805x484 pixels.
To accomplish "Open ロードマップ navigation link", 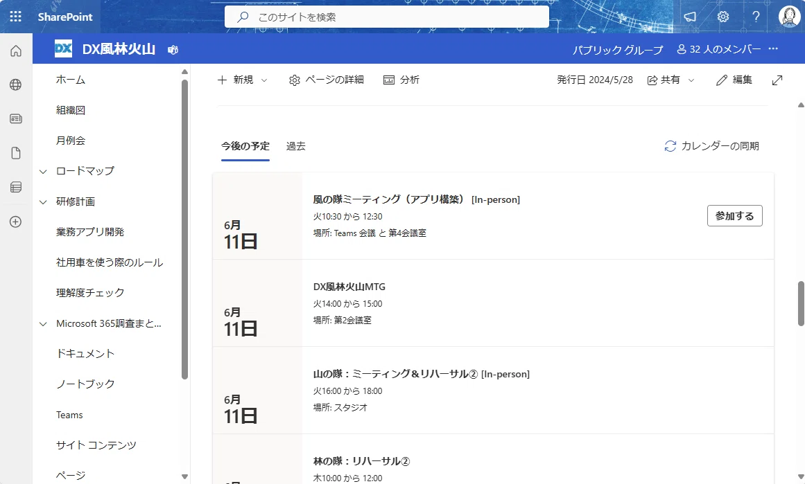I will click(85, 171).
